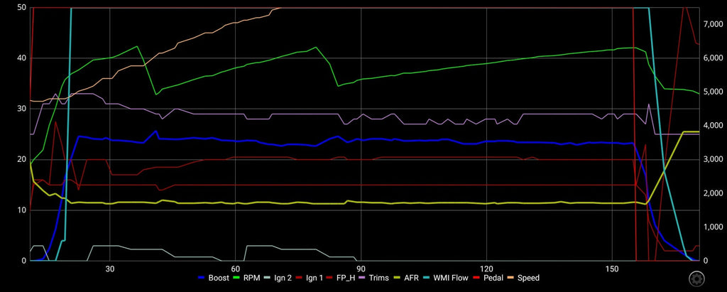The height and width of the screenshot is (292, 727).
Task: Select the 7,000 label on right axis
Action: coord(714,24)
